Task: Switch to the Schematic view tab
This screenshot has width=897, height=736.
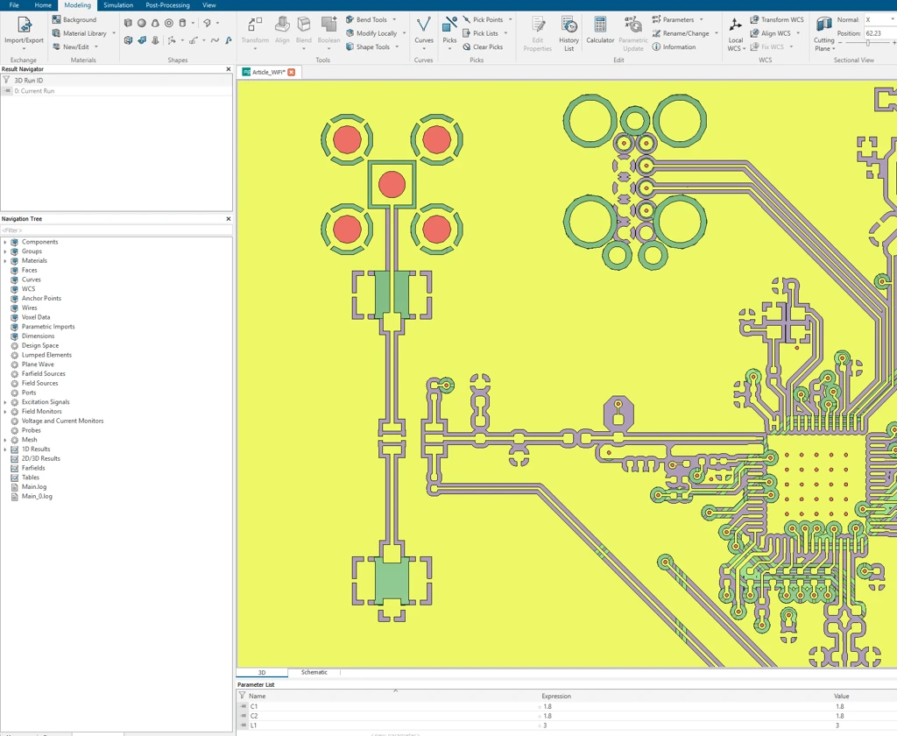Action: [314, 672]
